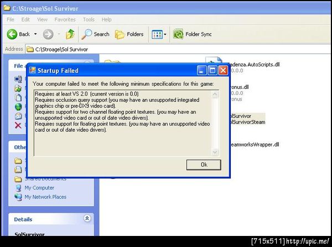Maximize the Startup Failed dialog

[x=212, y=70]
